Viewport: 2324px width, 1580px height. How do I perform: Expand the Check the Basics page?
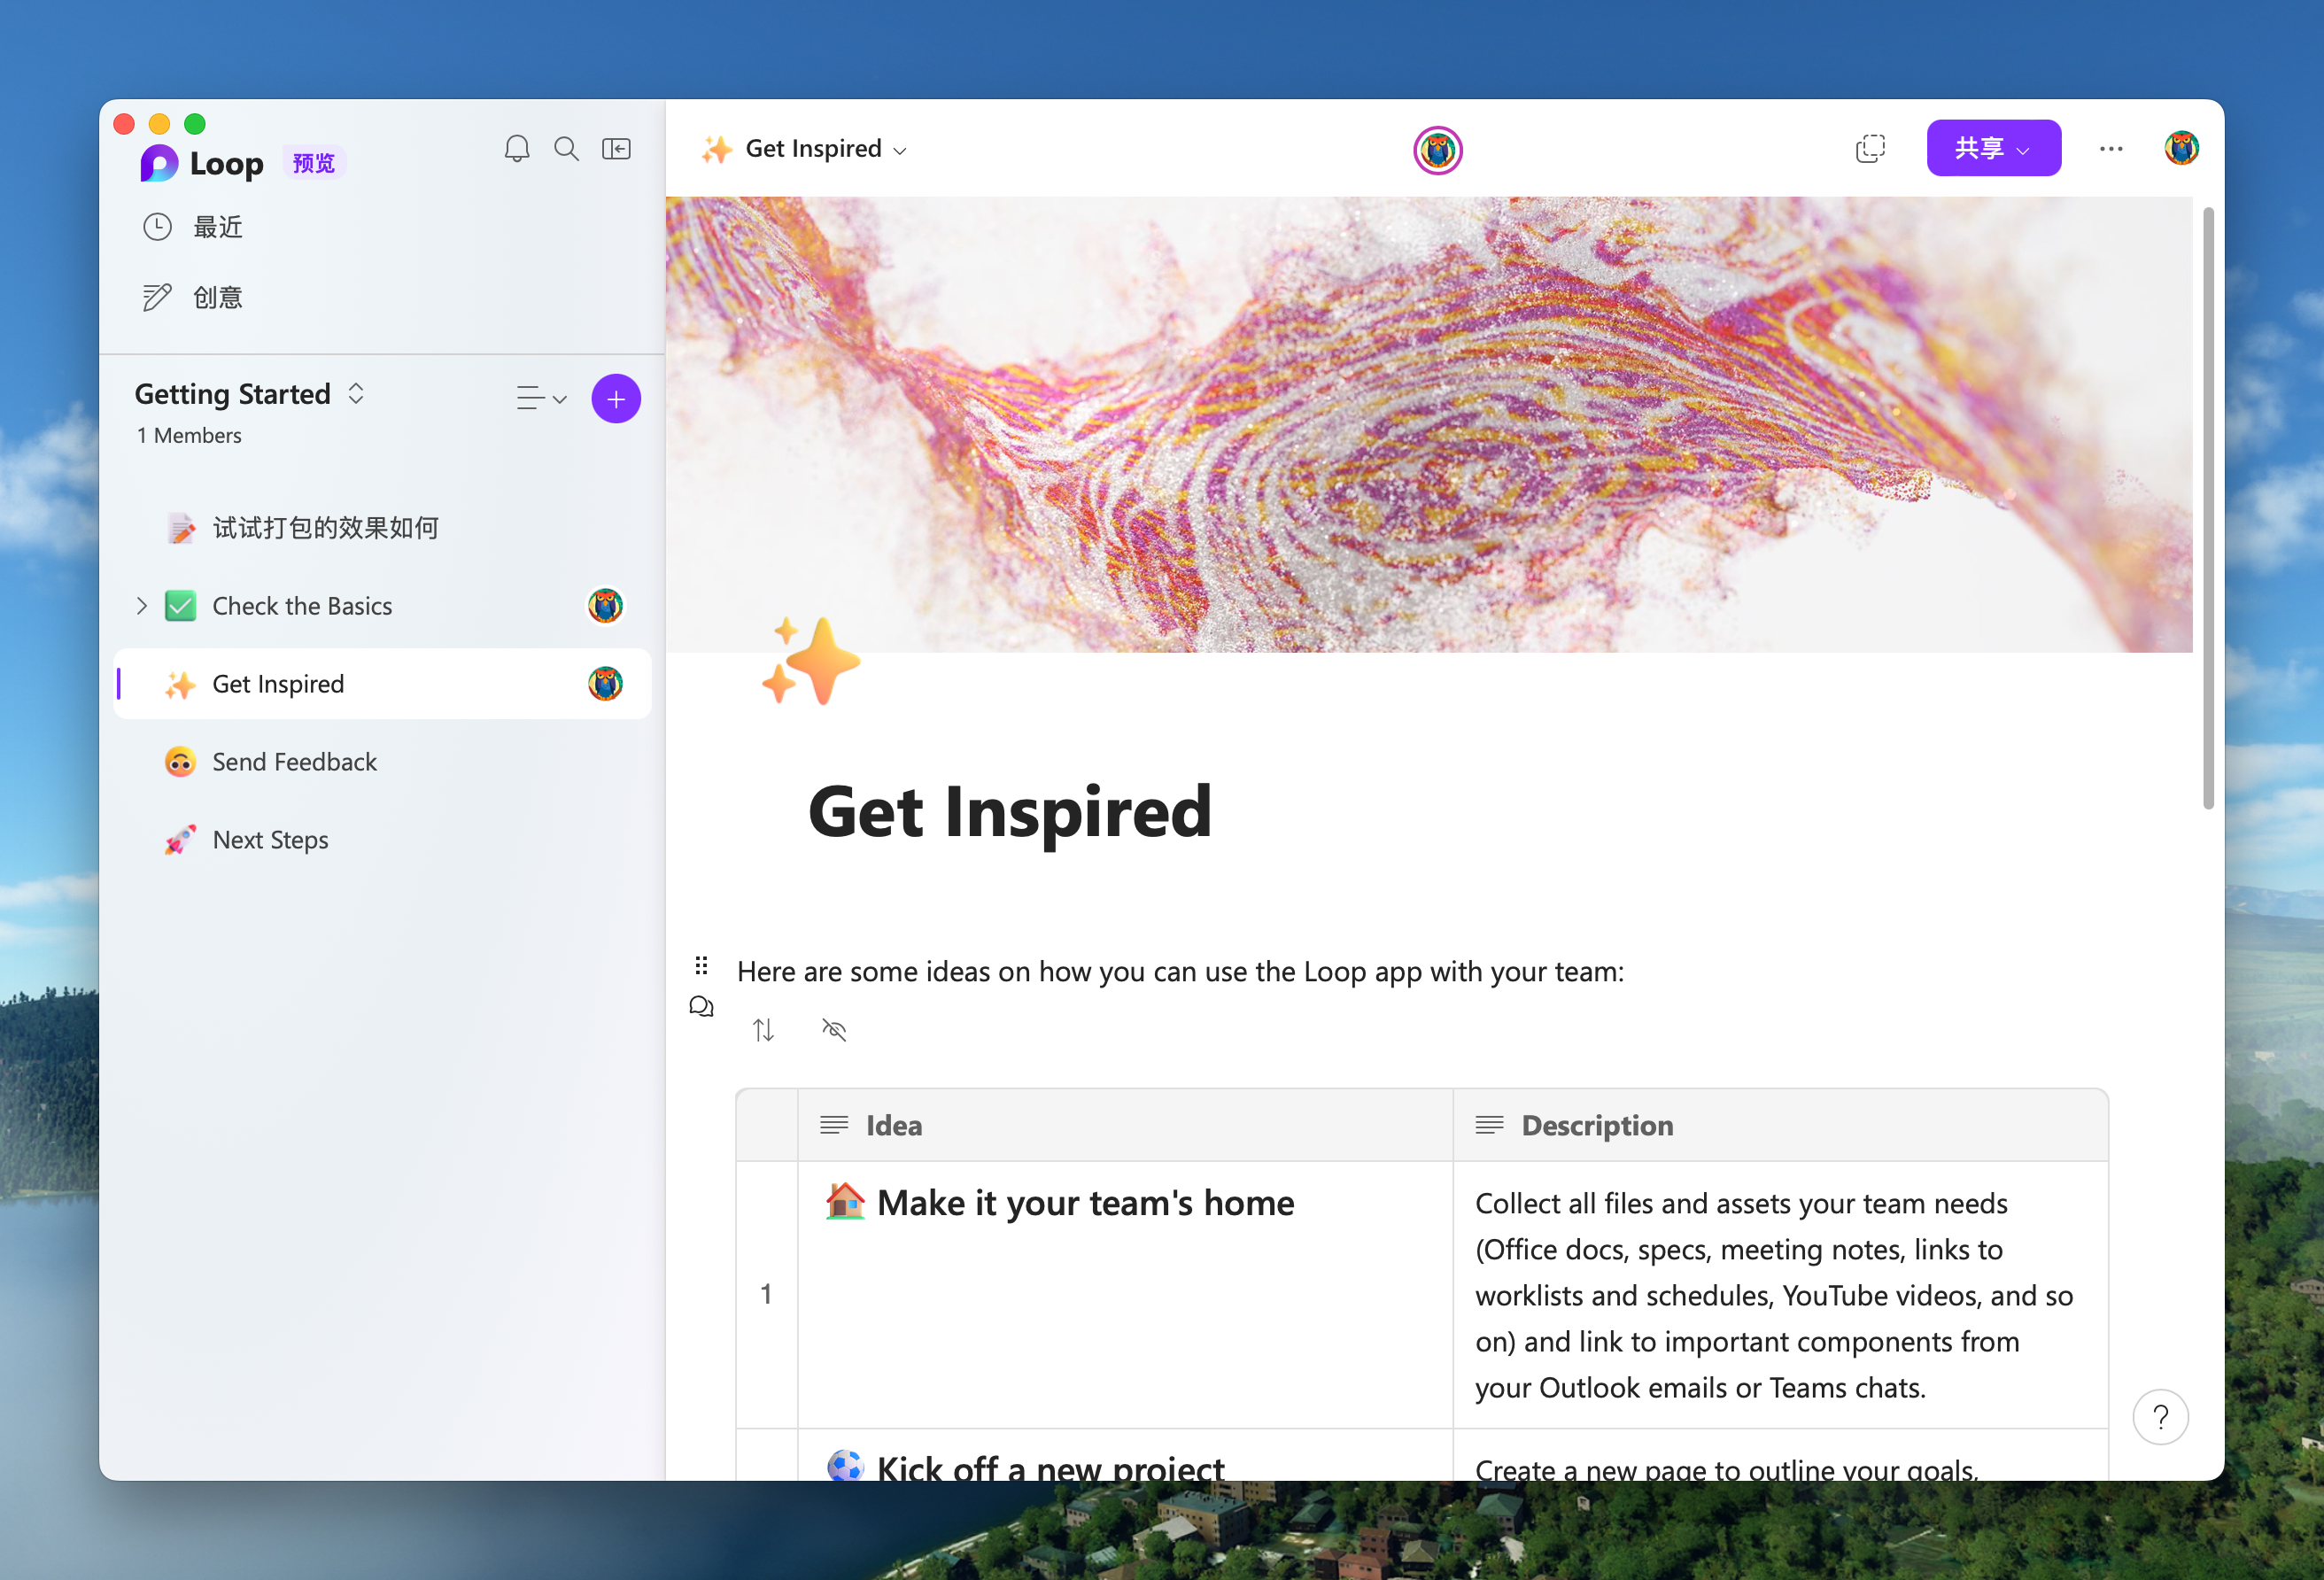coord(141,606)
